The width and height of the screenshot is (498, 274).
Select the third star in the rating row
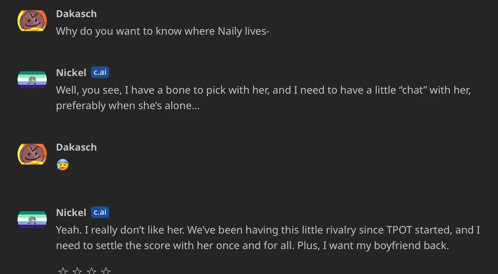tap(92, 270)
